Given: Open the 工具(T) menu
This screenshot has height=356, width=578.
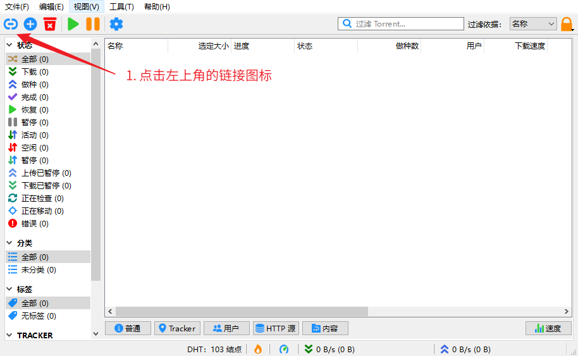Looking at the screenshot, I should pyautogui.click(x=121, y=6).
